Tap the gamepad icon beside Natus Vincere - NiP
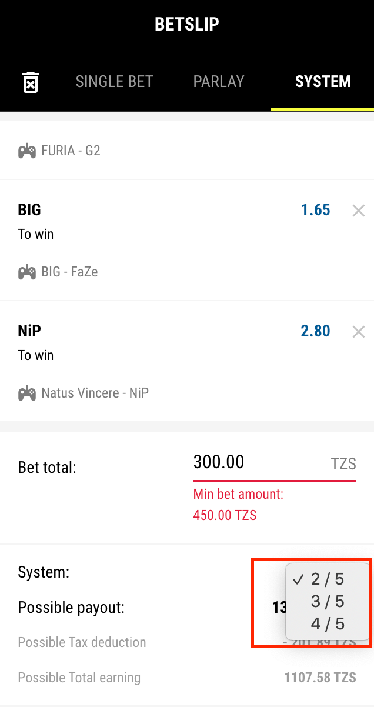This screenshot has height=707, width=374. (26, 393)
